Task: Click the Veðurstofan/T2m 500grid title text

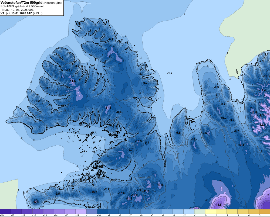Action: 22,3
